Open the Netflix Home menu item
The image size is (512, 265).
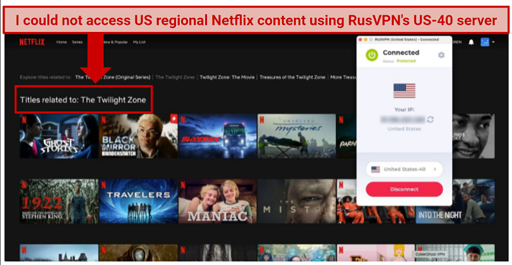62,42
